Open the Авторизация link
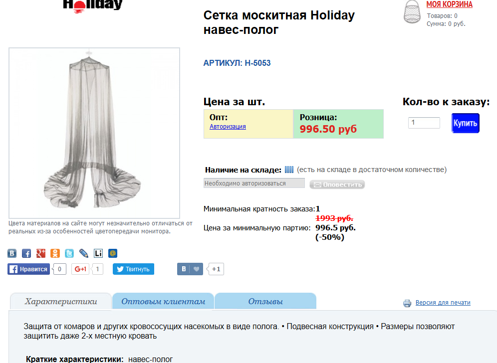The width and height of the screenshot is (497, 363). click(228, 126)
